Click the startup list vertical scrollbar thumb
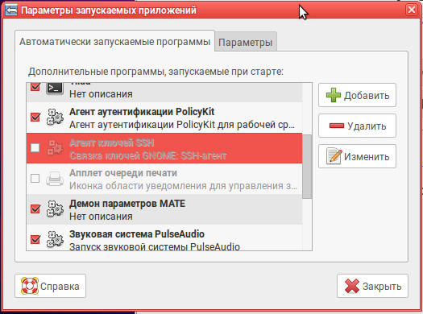423x314 pixels. 307,167
